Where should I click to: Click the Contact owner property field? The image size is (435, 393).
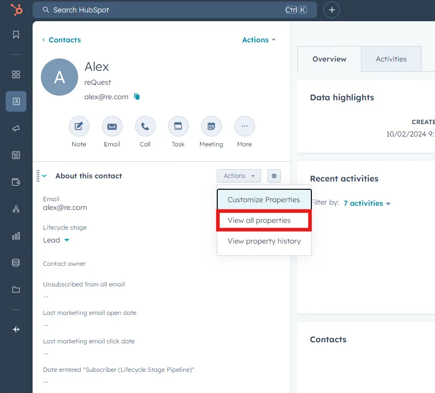point(64,264)
